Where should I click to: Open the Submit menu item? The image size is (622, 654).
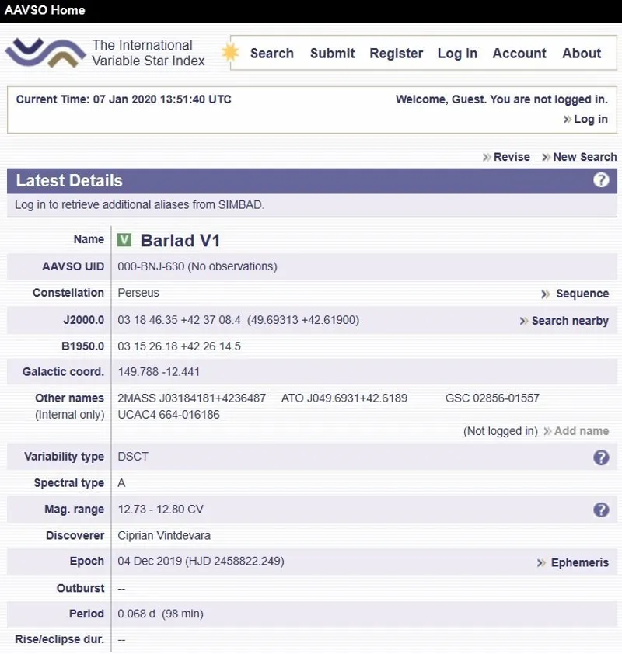332,54
